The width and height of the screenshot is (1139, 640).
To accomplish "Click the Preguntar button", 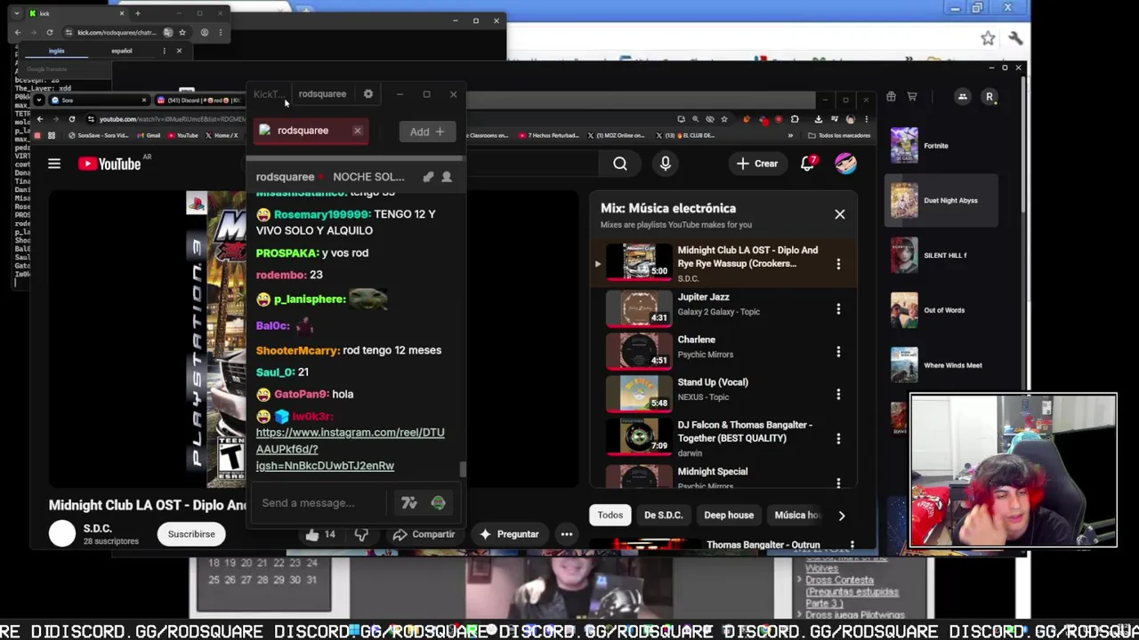I will coord(509,534).
